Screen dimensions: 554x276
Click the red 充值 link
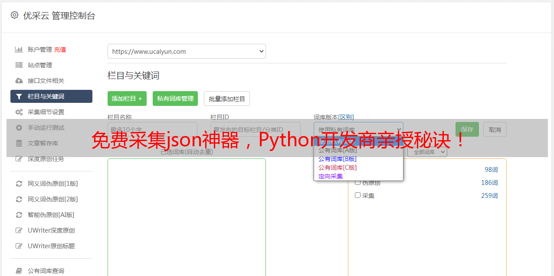pos(60,49)
